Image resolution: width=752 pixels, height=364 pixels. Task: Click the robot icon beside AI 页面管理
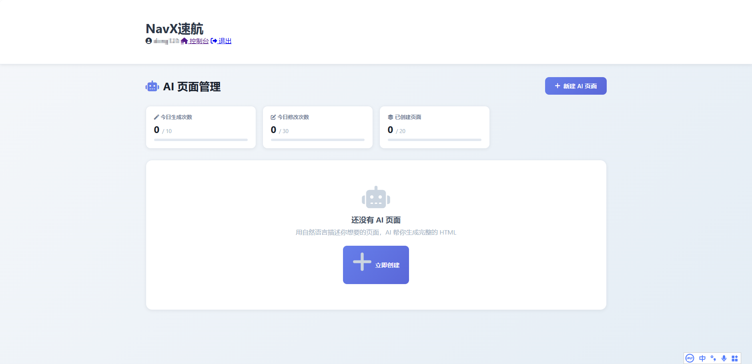click(x=152, y=86)
